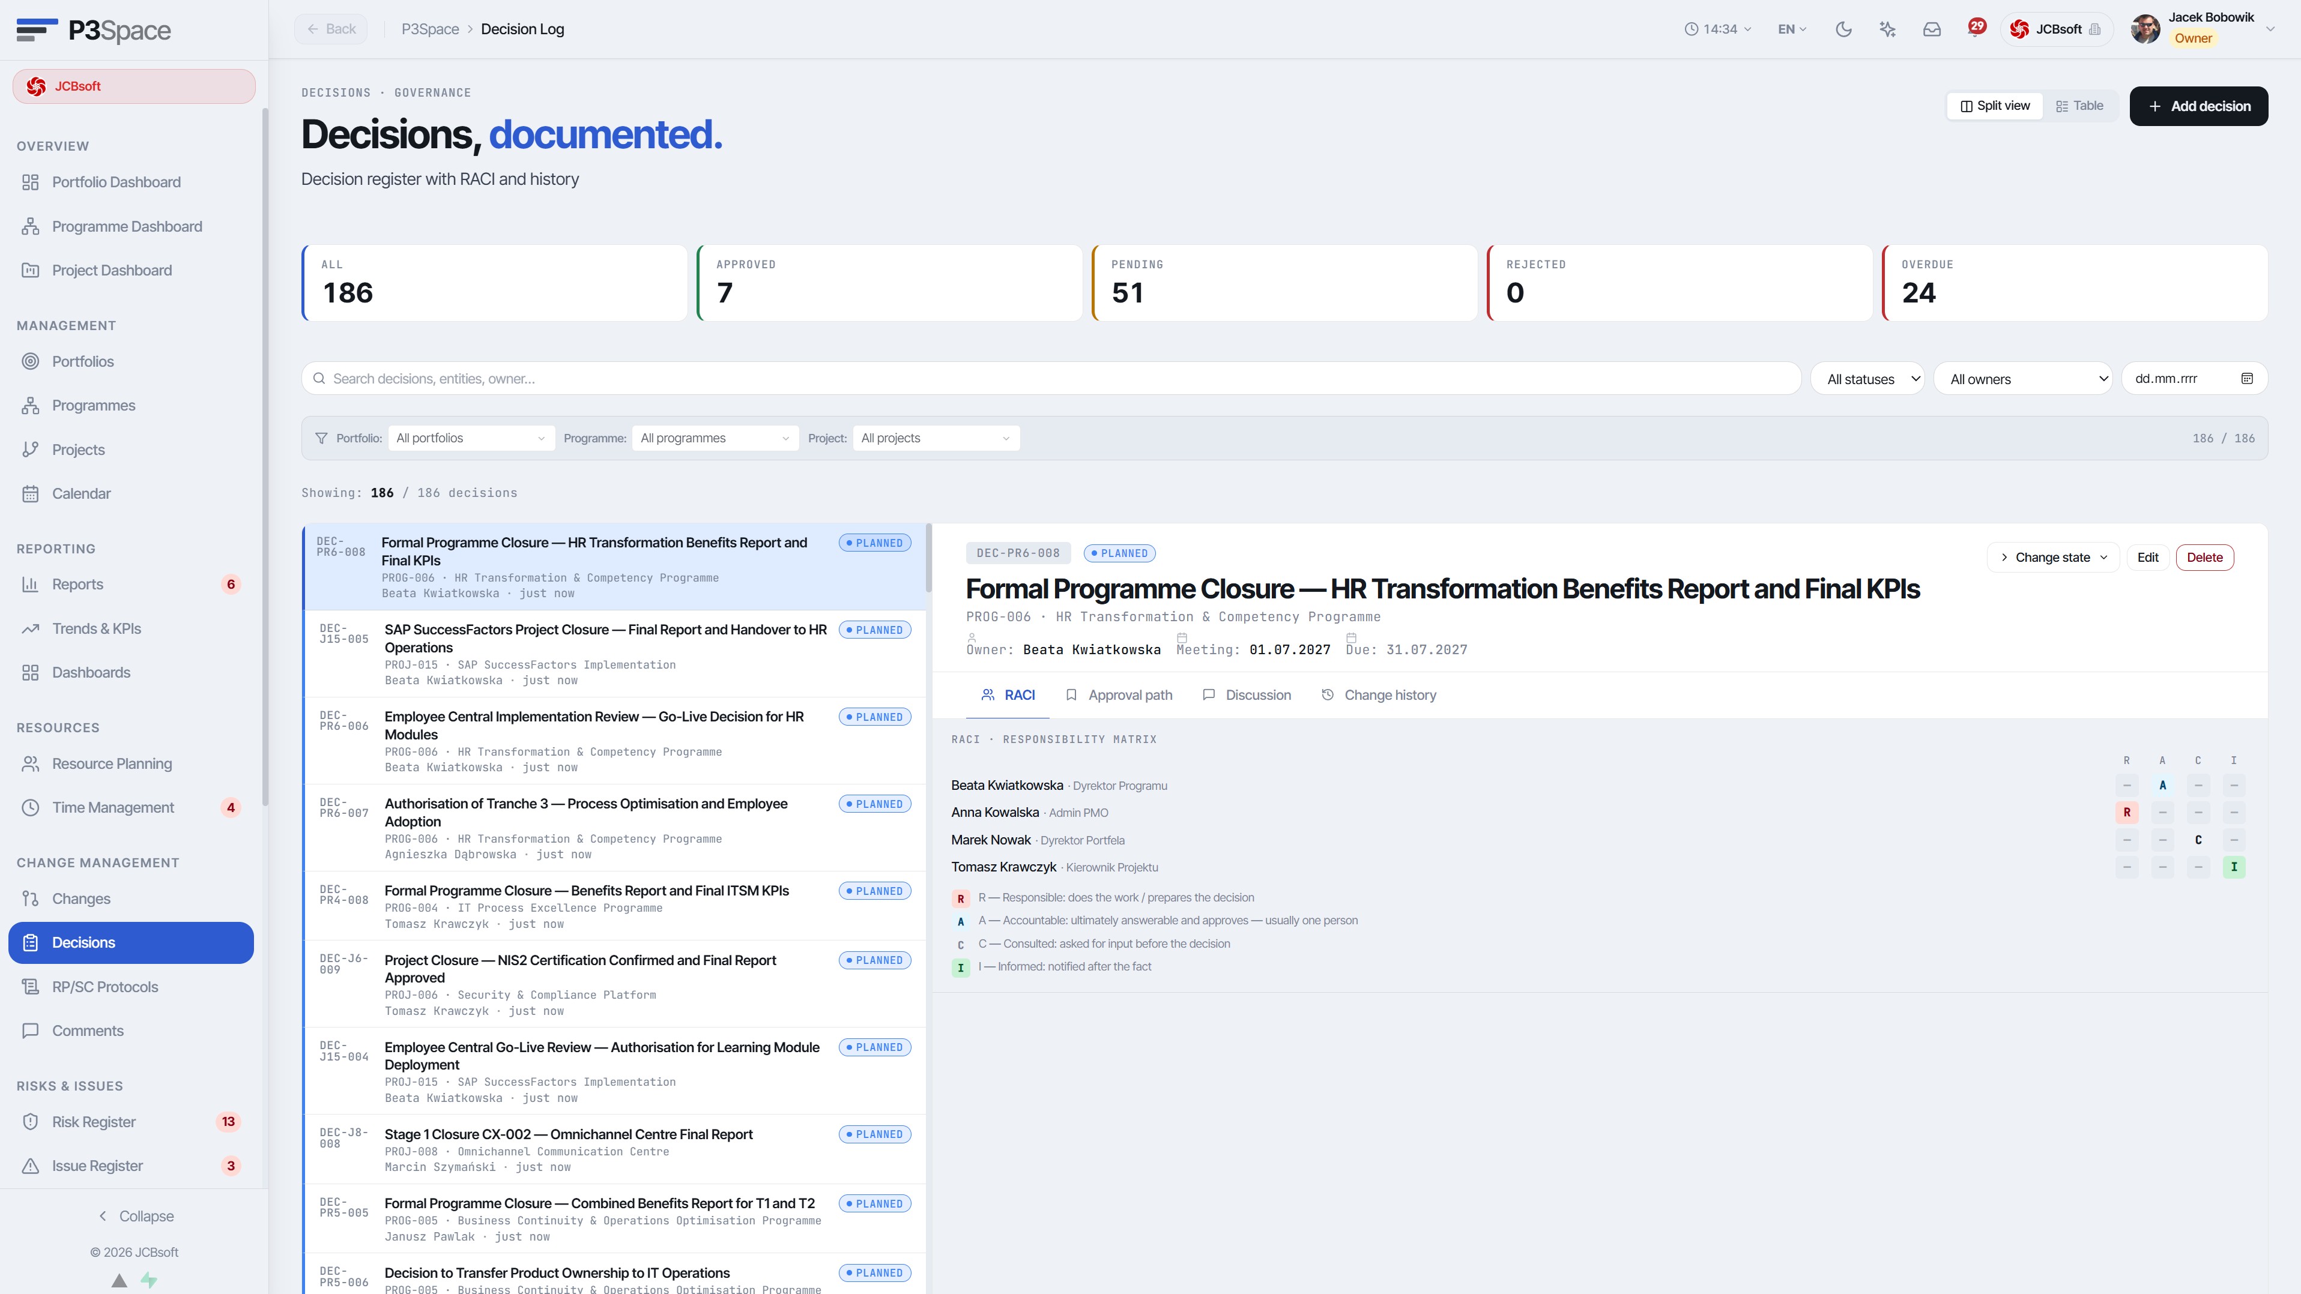Open the EN language selector
Image resolution: width=2301 pixels, height=1294 pixels.
point(1792,29)
